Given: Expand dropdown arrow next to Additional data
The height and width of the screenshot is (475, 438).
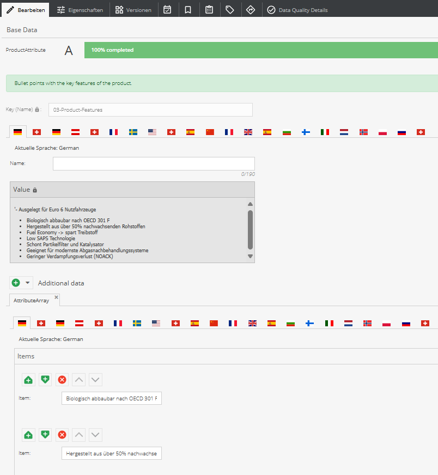Looking at the screenshot, I should [x=27, y=283].
